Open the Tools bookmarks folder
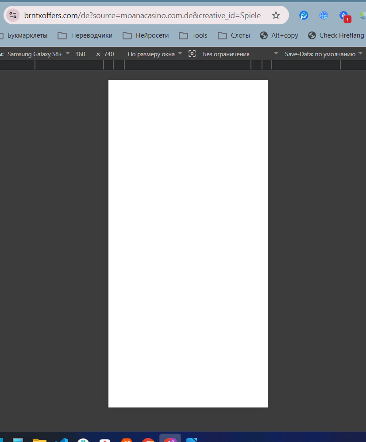 click(193, 35)
